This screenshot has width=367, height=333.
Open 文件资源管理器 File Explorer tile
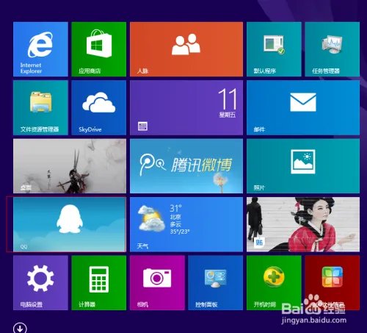pyautogui.click(x=40, y=108)
